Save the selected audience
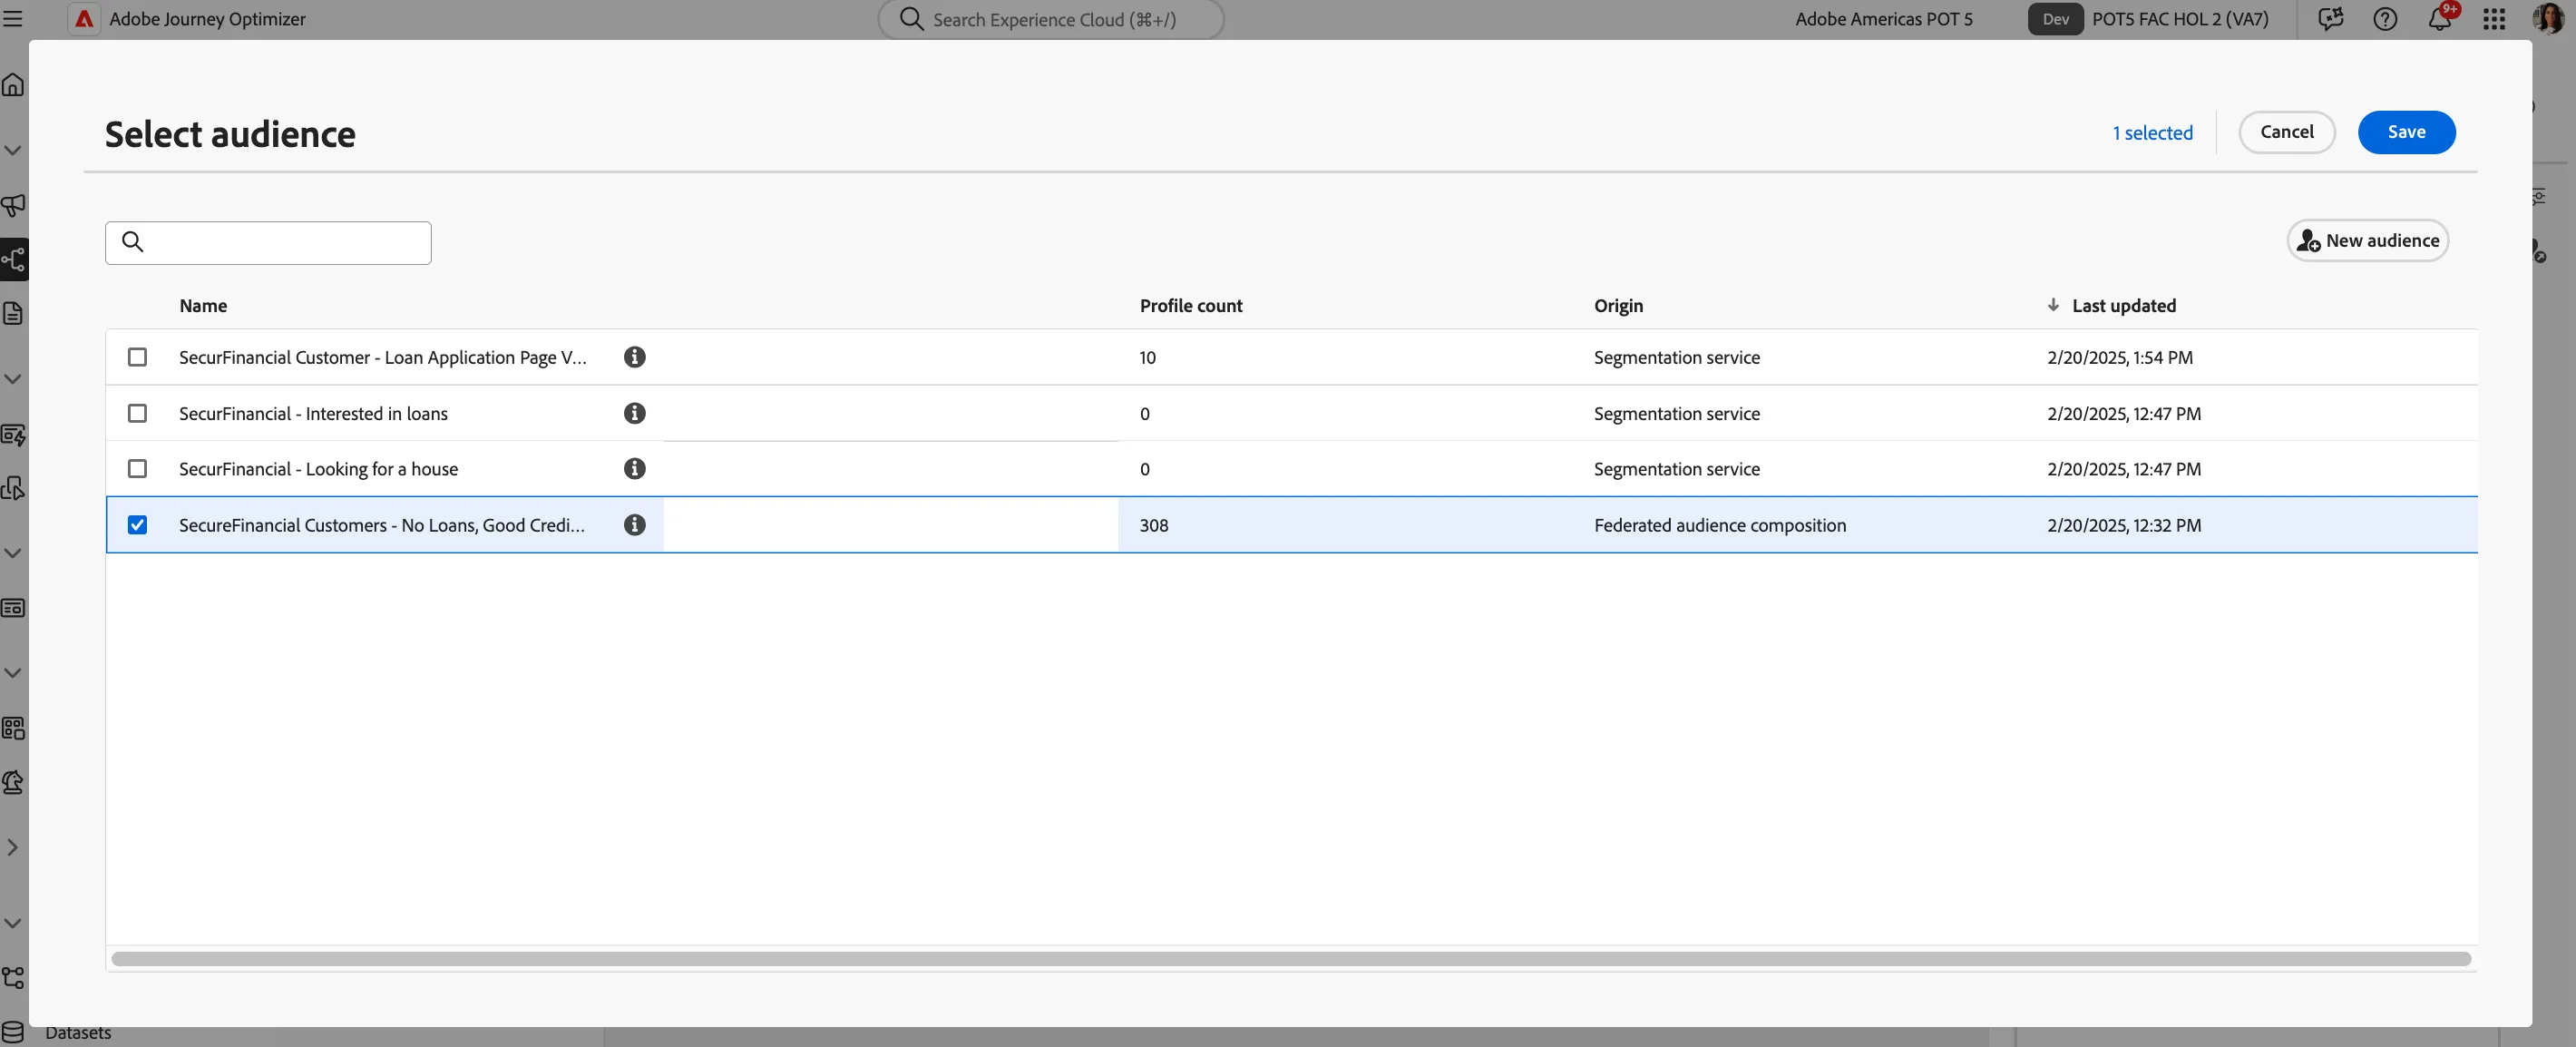The image size is (2576, 1047). 2406,132
